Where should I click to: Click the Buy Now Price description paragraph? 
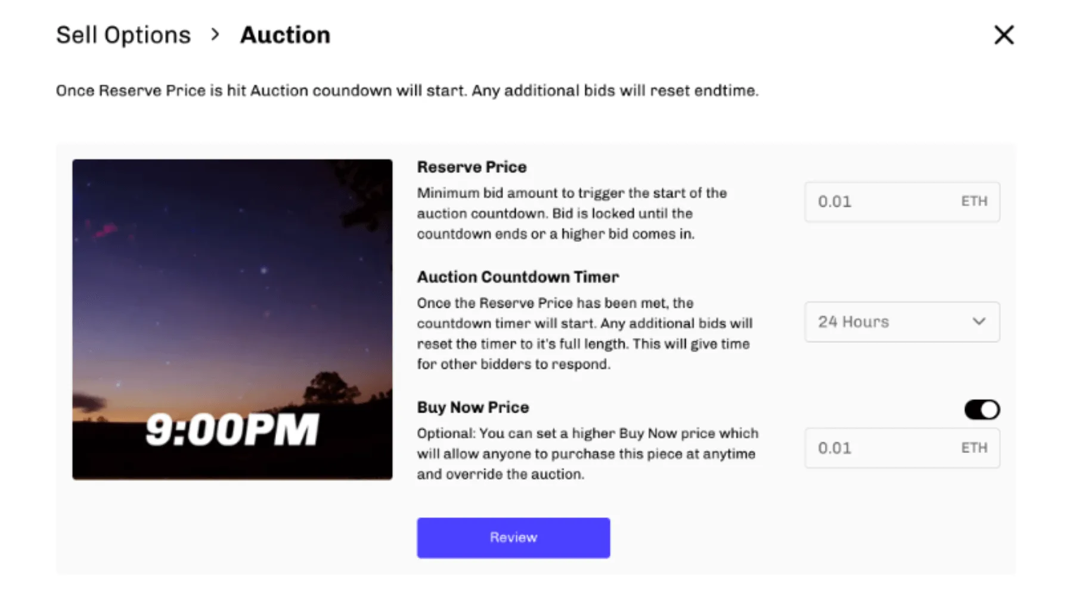click(x=587, y=454)
